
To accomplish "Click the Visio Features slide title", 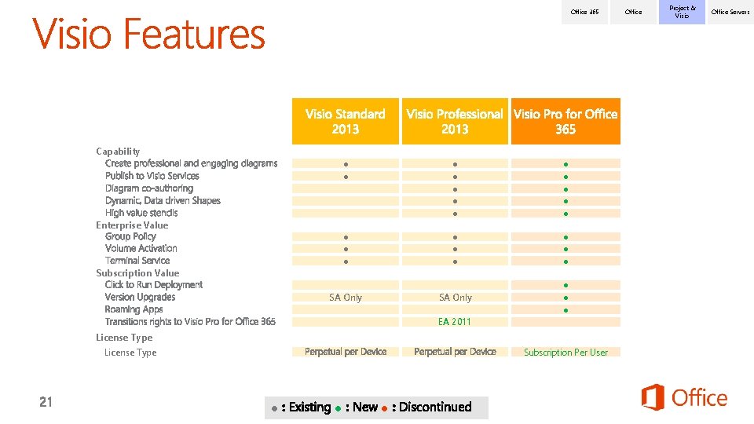I will 148,34.
